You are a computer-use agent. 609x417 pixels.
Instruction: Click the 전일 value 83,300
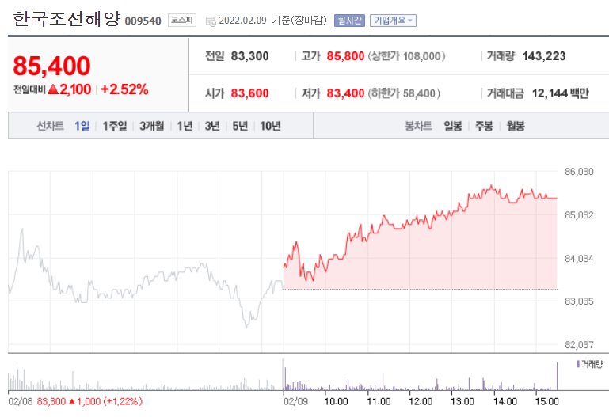[x=249, y=56]
